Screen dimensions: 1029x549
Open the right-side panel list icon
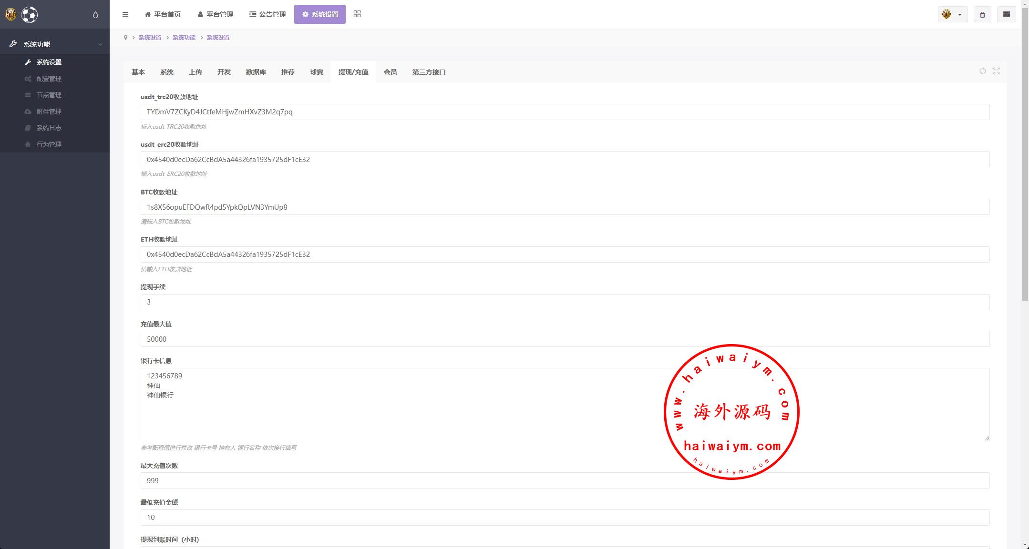1006,14
